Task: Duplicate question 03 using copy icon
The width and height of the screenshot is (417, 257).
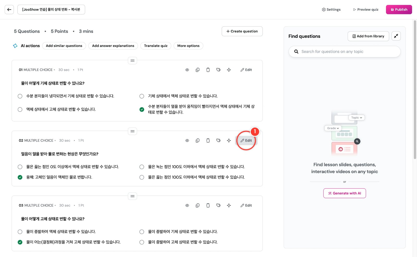Action: [198, 205]
